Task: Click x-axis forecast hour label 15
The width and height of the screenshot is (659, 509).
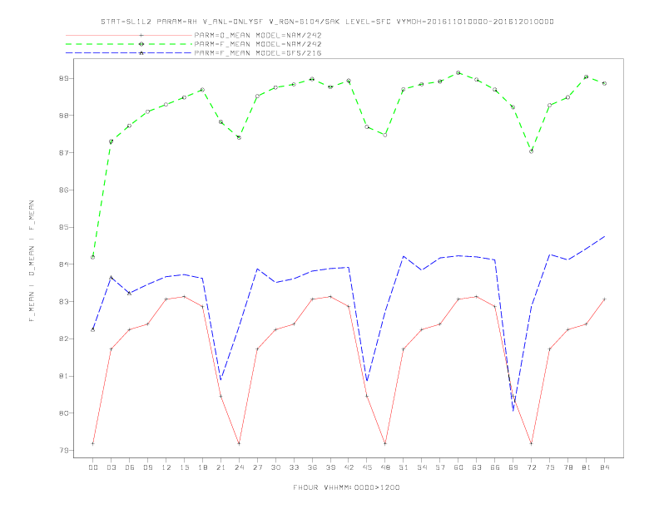Action: point(184,467)
